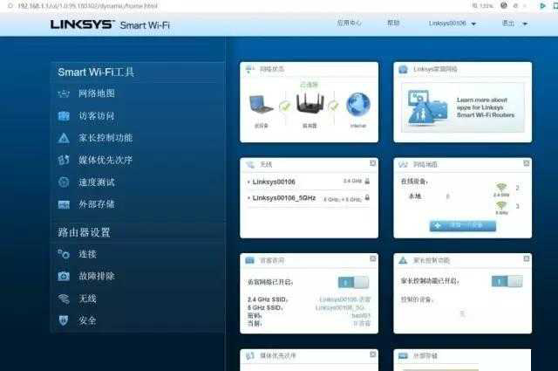This screenshot has height=371, width=558.
Task: Click the 网络地图 widget header icon
Action: [403, 164]
